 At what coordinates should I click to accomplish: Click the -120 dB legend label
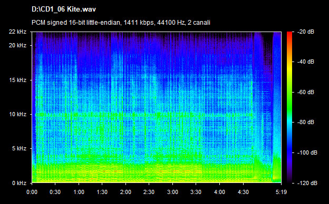307,183
